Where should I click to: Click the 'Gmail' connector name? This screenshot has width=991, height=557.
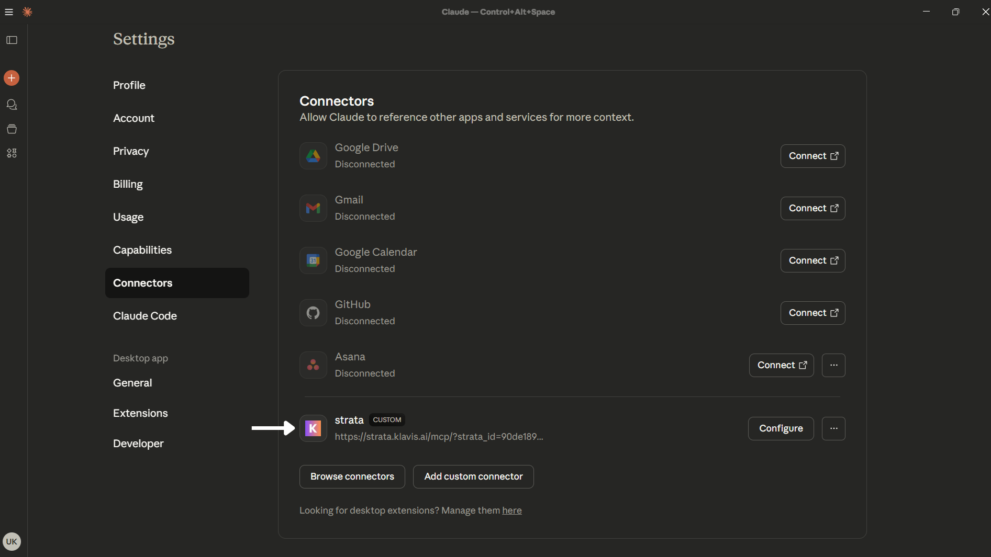click(x=349, y=200)
